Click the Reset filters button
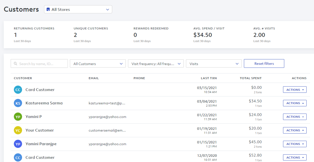Viewport: 314px width, 162px height. [264, 63]
